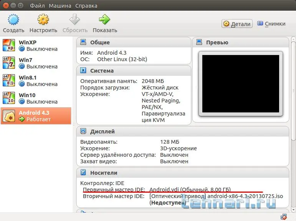Viewport: 296px width, 221px height.
Task: Click Android 4.3 running arrow icon
Action: 22,119
